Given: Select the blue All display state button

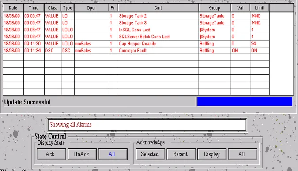Looking at the screenshot, I should (113, 154).
